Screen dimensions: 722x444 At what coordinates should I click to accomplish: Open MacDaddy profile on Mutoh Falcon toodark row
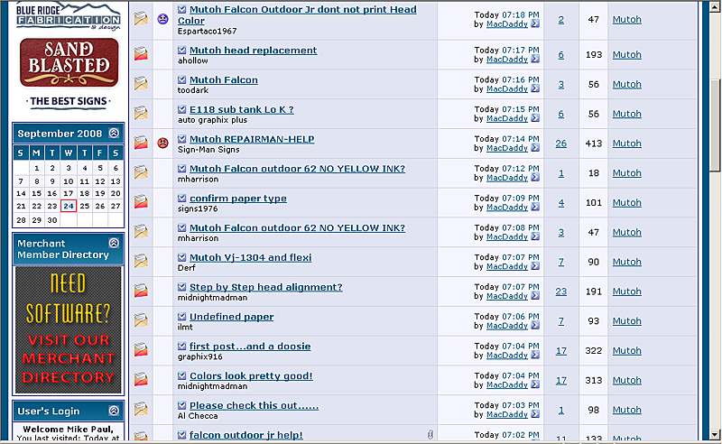507,89
